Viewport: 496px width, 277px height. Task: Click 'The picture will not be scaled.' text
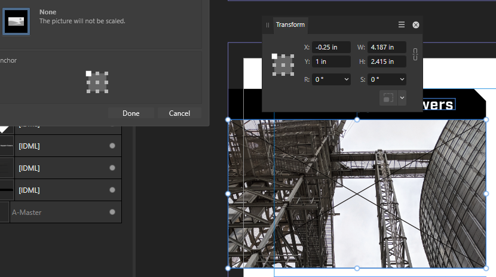(82, 21)
